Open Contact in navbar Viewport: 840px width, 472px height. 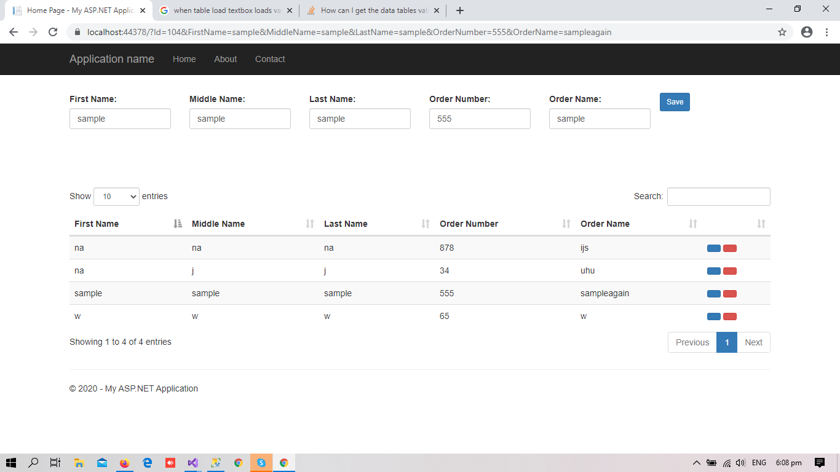point(270,59)
